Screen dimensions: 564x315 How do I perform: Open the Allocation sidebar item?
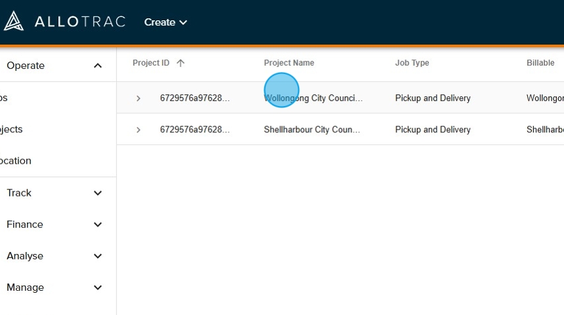coord(15,160)
